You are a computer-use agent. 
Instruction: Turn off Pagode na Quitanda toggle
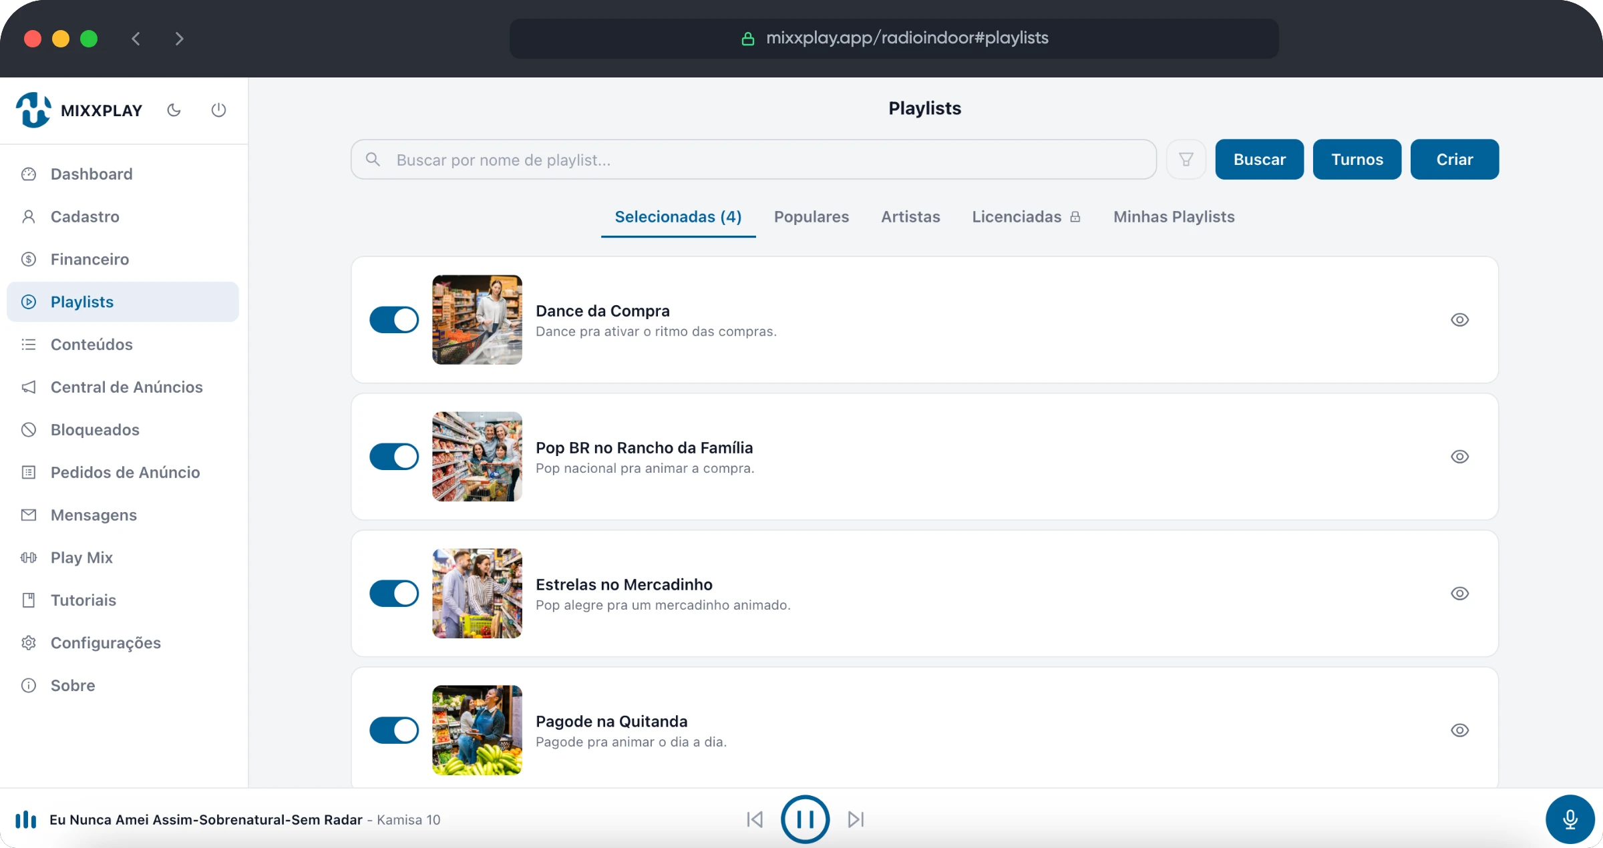click(394, 730)
